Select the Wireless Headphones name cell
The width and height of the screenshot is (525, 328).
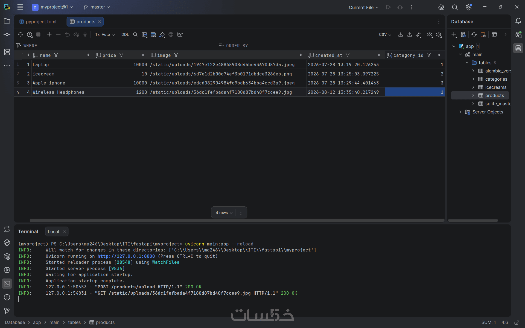click(63, 92)
